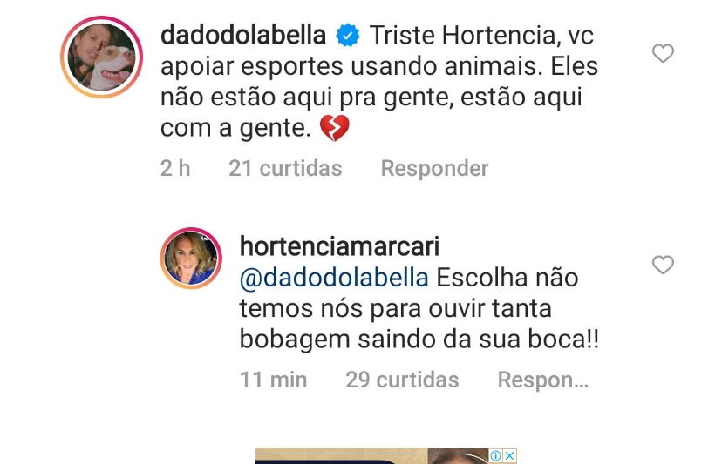This screenshot has width=722, height=464.
Task: Open dadodolabella's profile picture with the dog
Action: tap(102, 57)
